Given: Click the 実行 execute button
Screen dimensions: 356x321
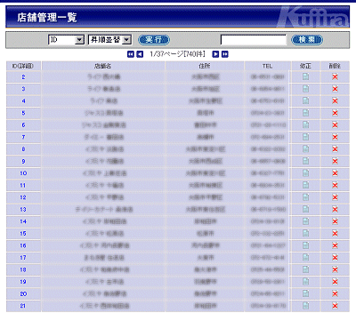Looking at the screenshot, I should click(154, 40).
